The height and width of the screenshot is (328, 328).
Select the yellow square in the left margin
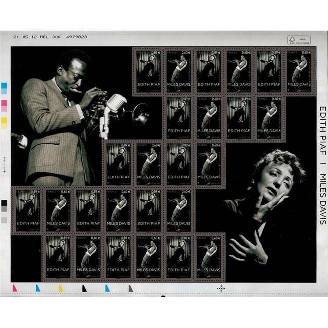[x=4, y=120]
